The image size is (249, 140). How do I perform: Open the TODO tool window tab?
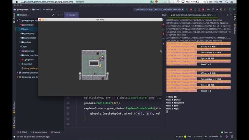coord(22,132)
